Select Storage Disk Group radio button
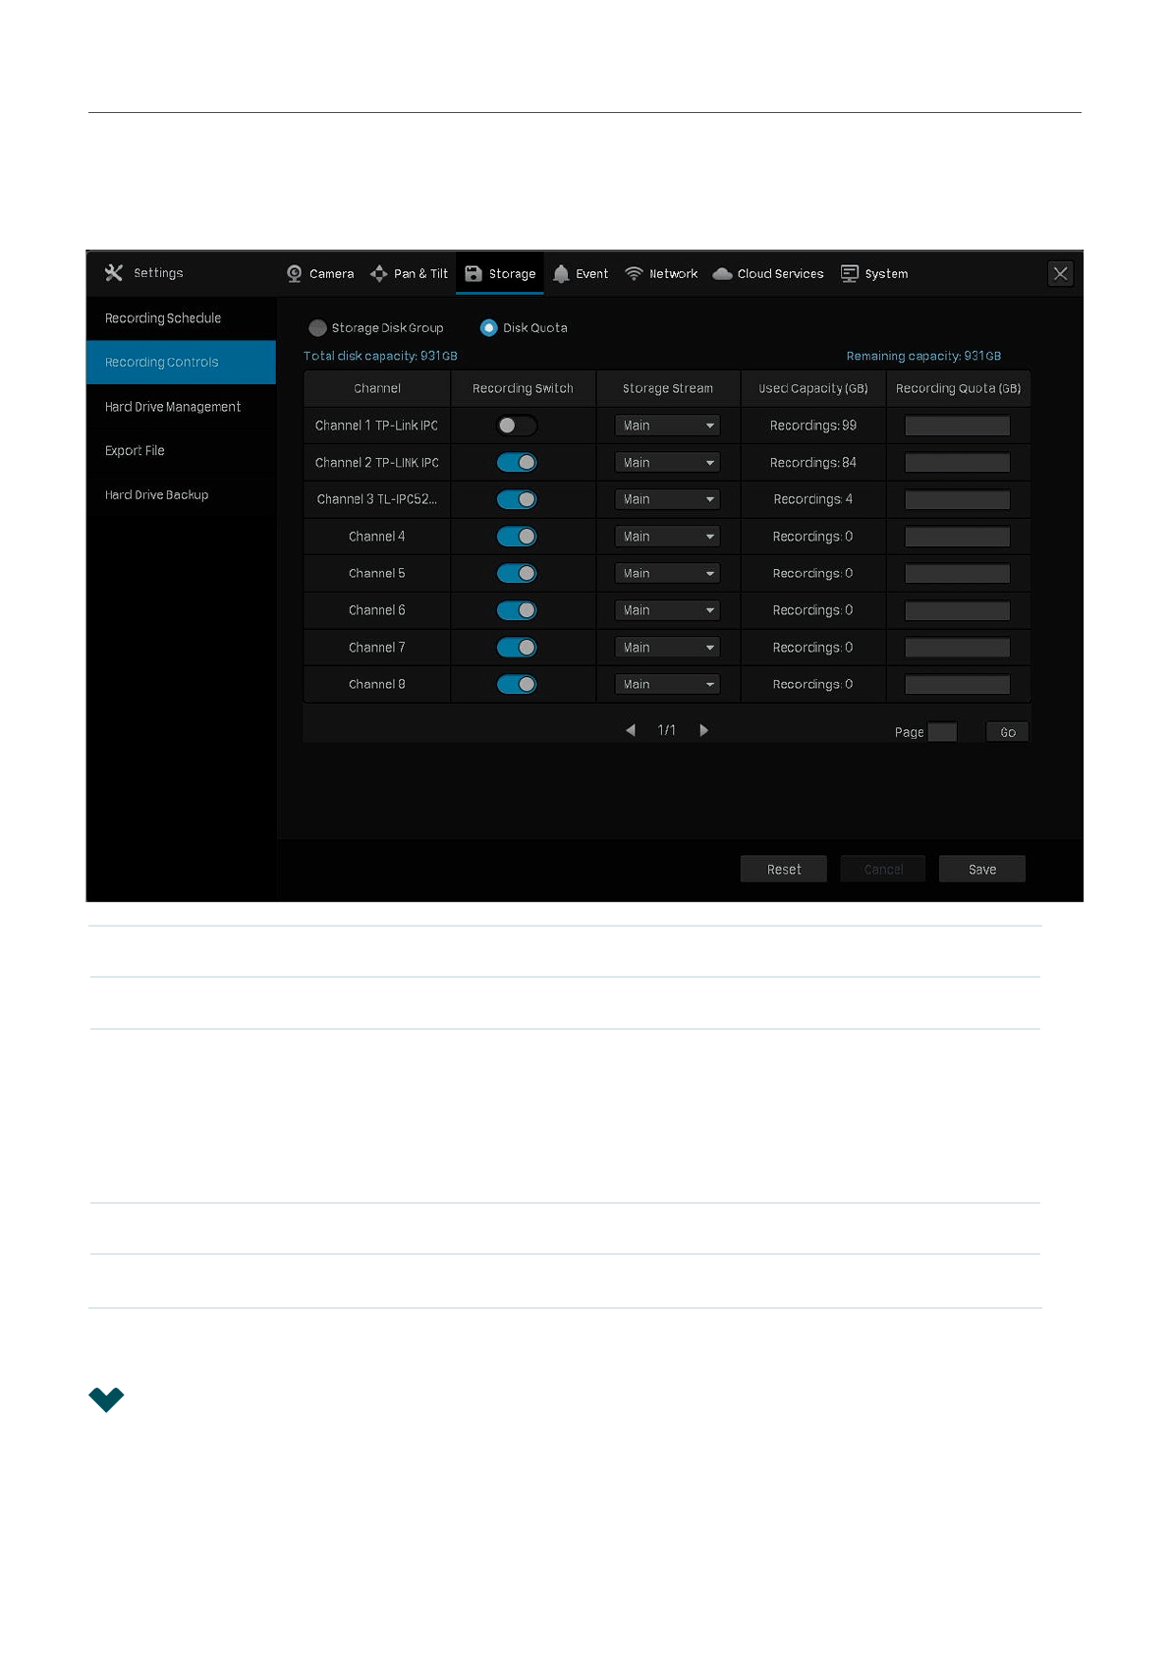 click(317, 328)
